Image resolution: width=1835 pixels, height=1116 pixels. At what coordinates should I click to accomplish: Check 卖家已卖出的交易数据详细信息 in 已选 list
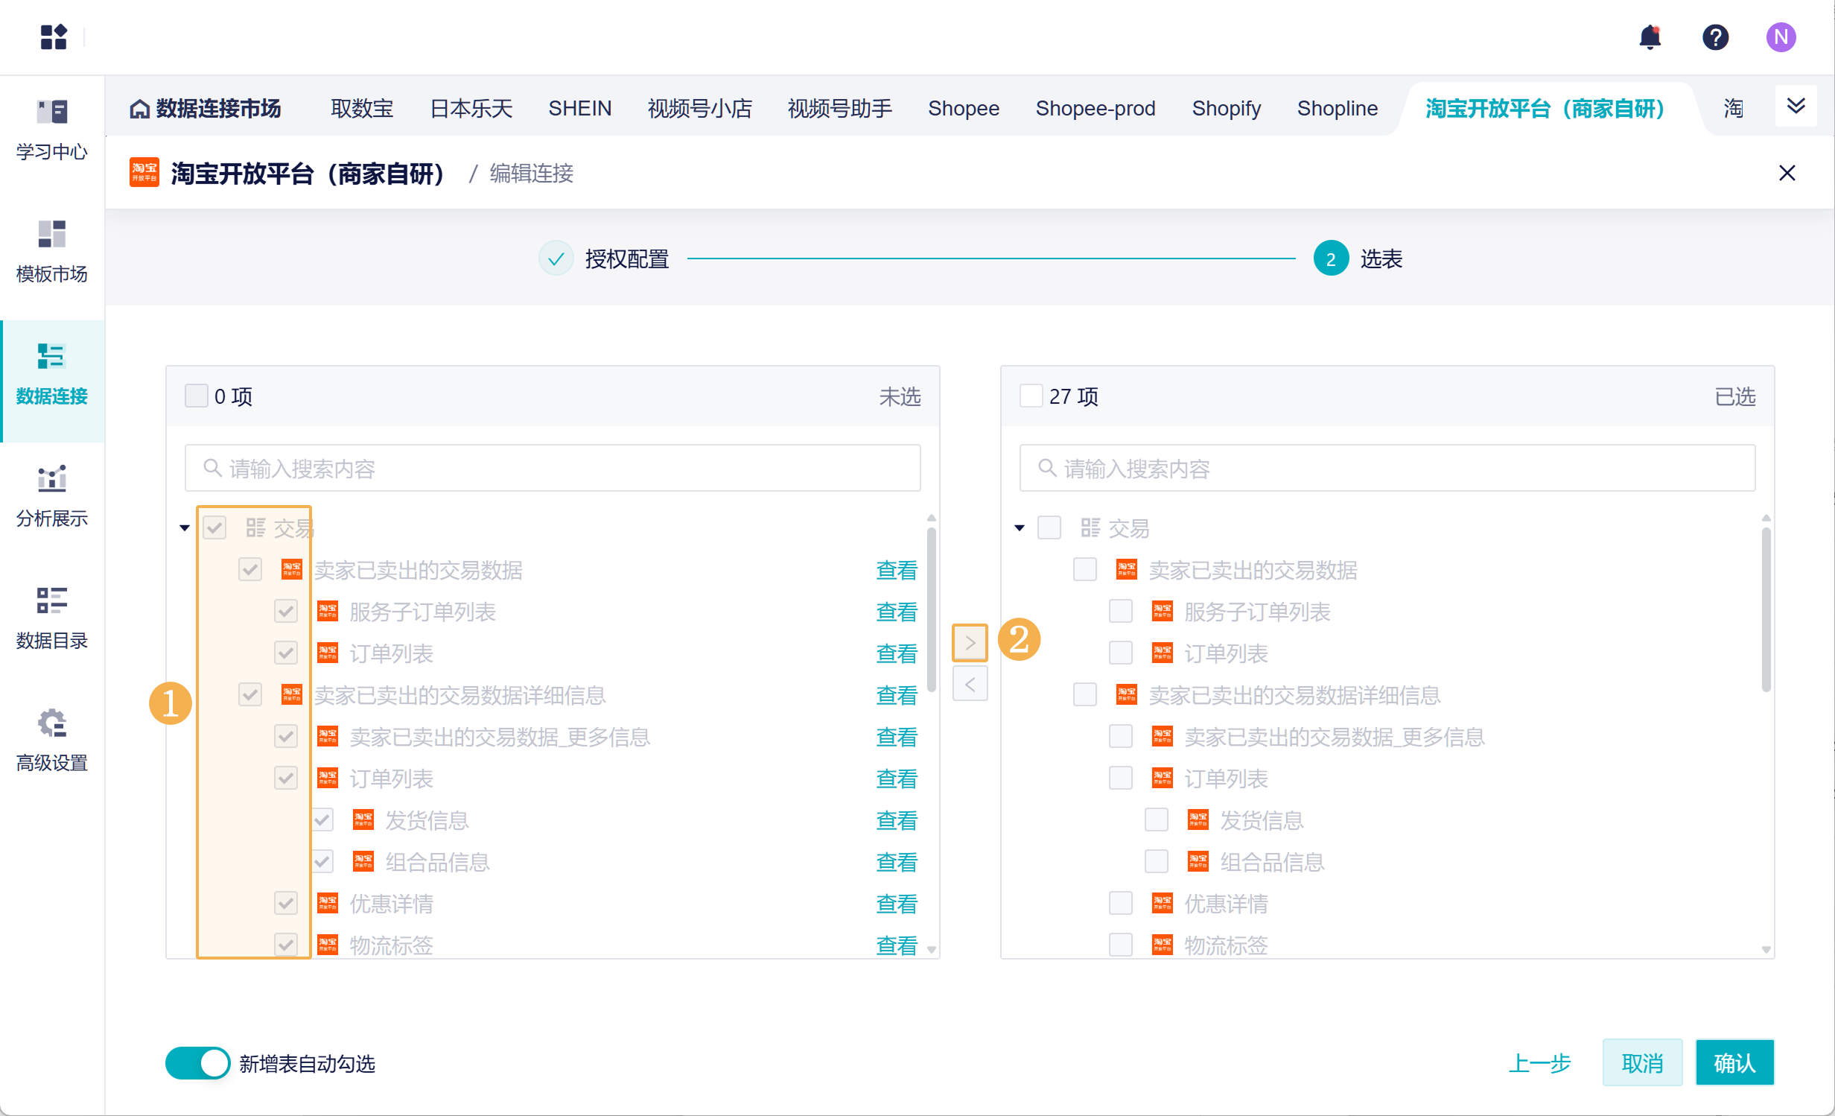pyautogui.click(x=1085, y=695)
